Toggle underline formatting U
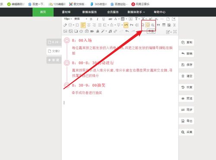The width and height of the screenshot is (216, 160). coord(104,19)
